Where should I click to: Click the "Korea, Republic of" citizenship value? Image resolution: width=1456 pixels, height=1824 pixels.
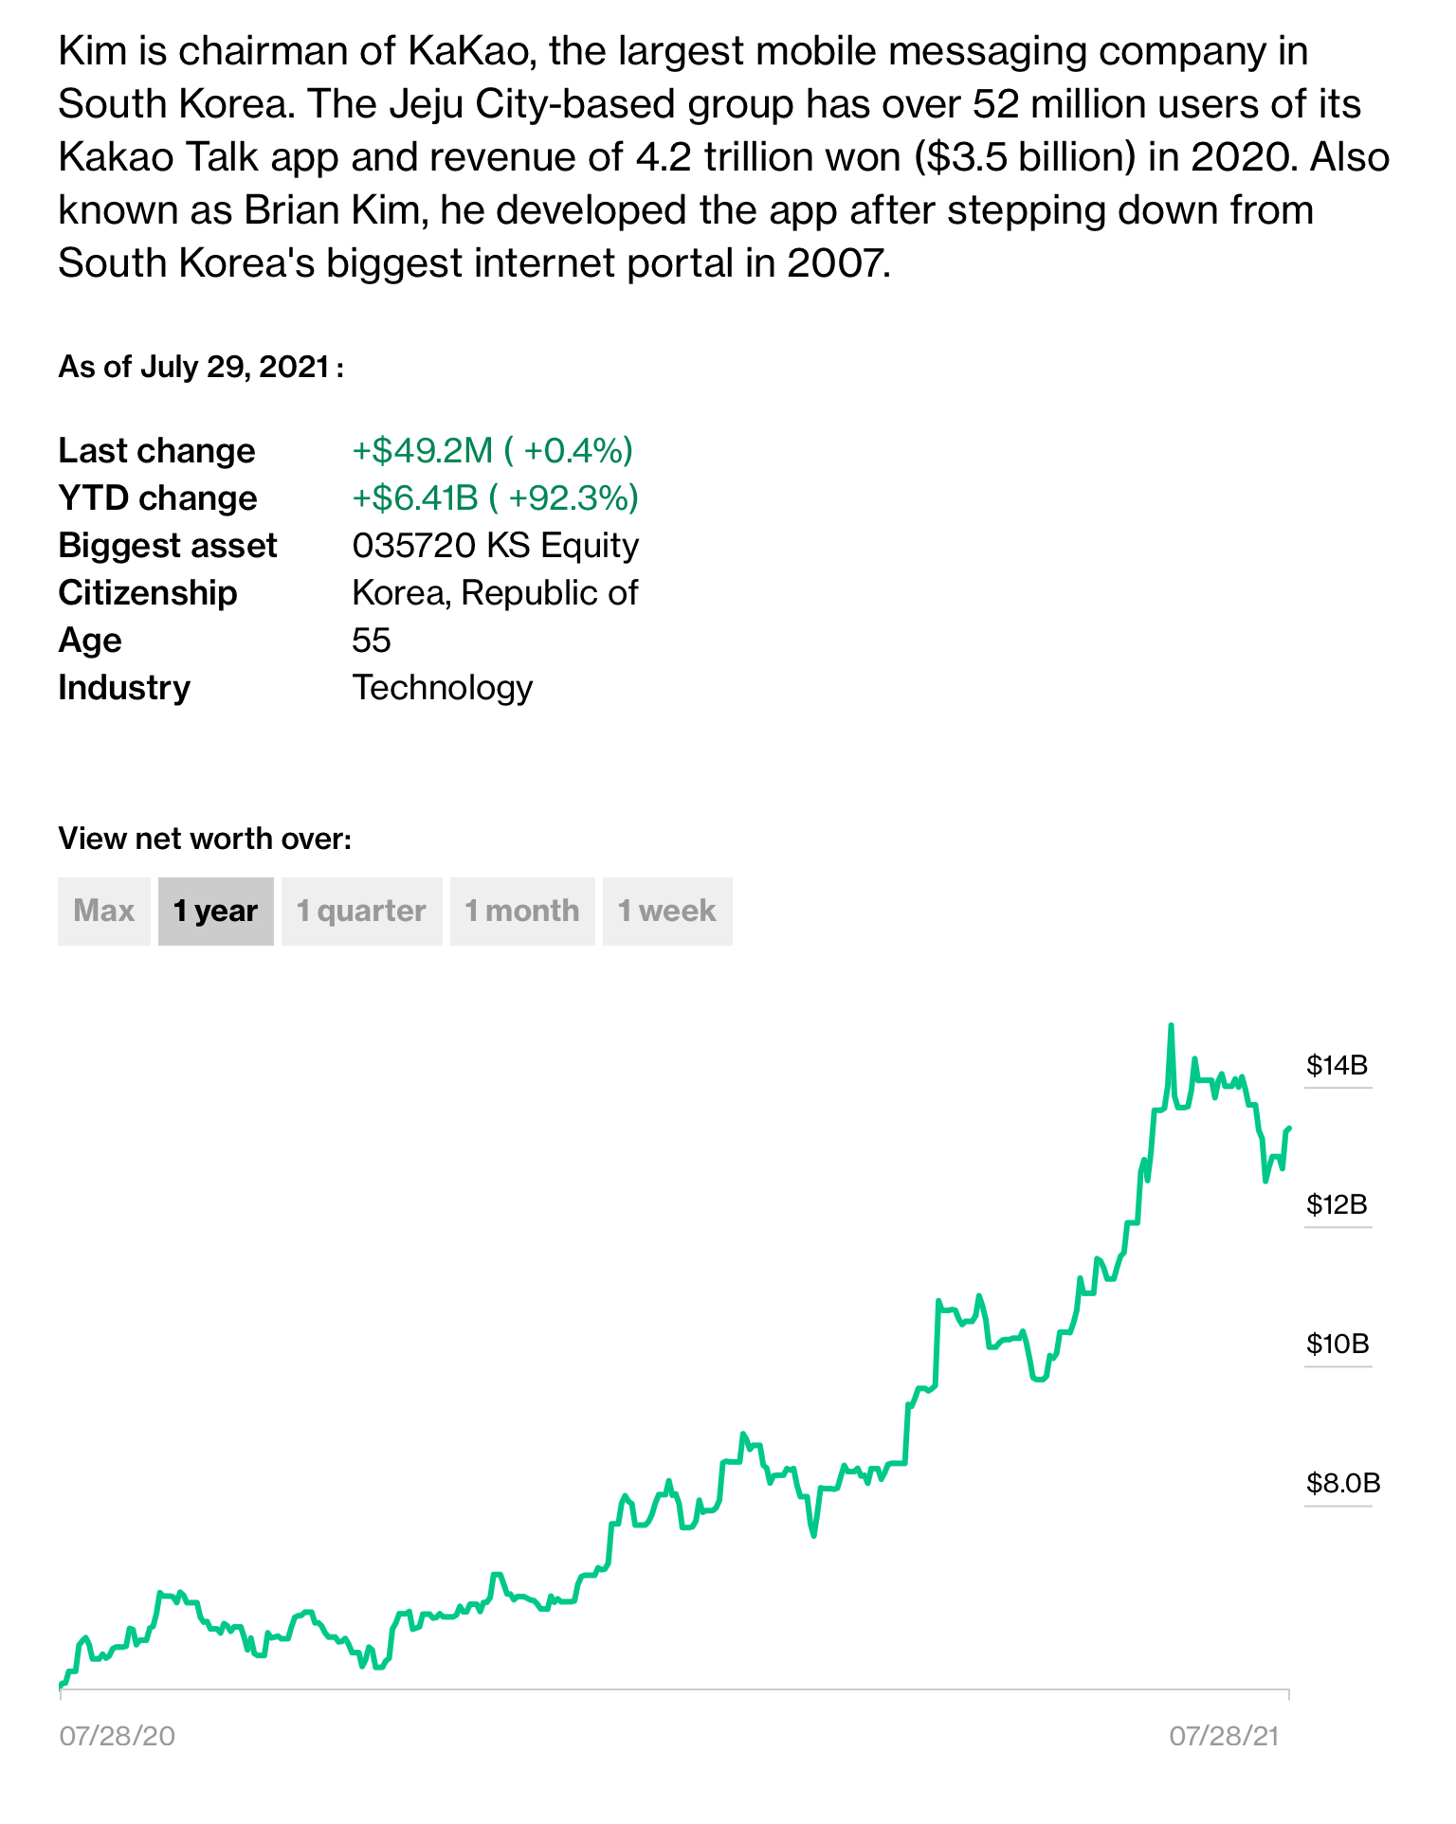click(495, 593)
